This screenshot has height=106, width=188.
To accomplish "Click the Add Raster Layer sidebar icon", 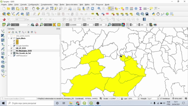I will pos(3,36).
